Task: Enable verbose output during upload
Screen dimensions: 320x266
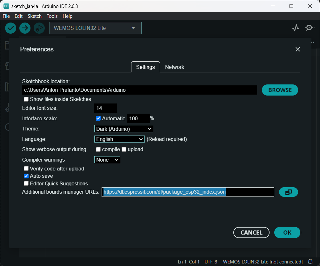Action: pyautogui.click(x=124, y=149)
